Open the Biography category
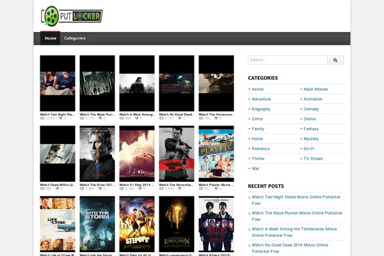Screen dimensions: 384x256 pos(261,109)
